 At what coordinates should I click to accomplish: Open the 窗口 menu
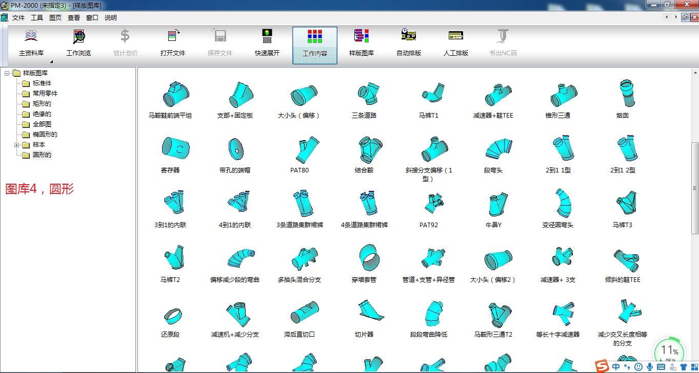tap(92, 17)
